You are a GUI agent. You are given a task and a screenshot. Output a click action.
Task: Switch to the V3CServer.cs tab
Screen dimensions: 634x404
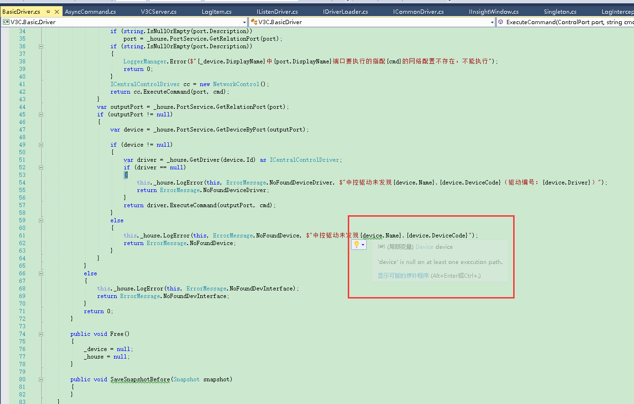click(x=159, y=12)
